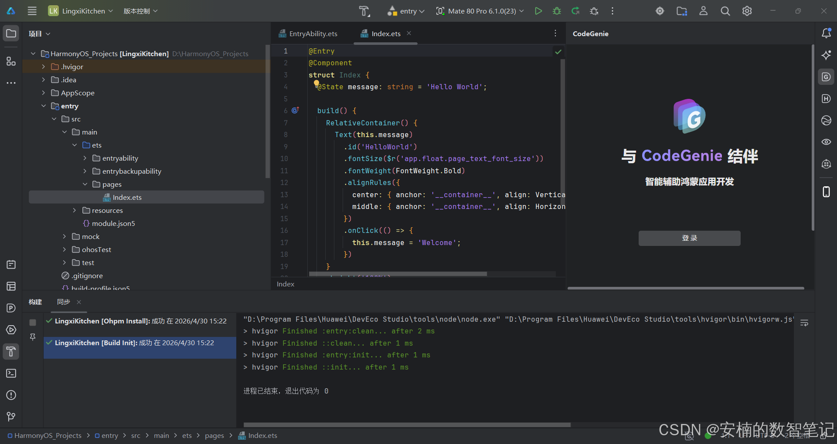The height and width of the screenshot is (444, 837).
Task: Click the hot reload run icon
Action: (575, 11)
